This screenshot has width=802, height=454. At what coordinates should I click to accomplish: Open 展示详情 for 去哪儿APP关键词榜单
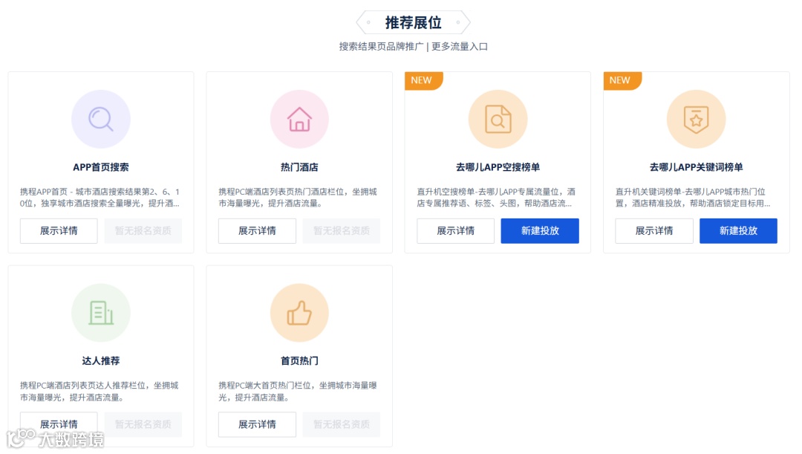coord(654,231)
